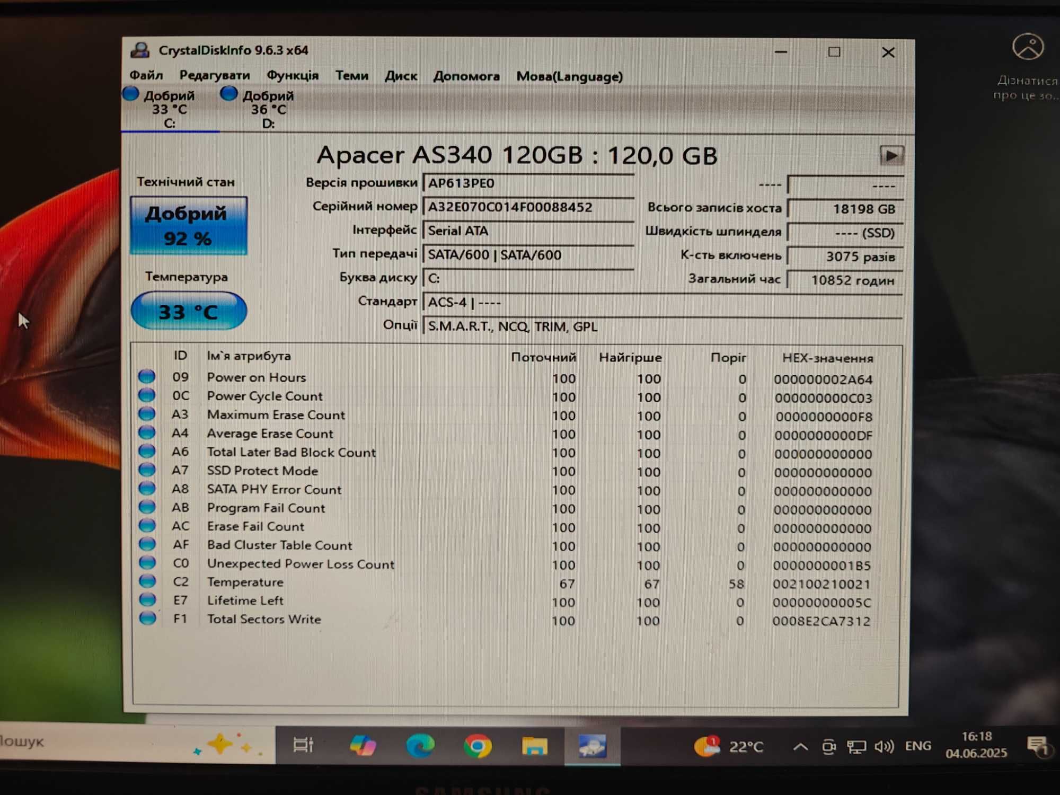Click the status circle for Unexpected Power Loss Count
The width and height of the screenshot is (1060, 795).
[147, 562]
